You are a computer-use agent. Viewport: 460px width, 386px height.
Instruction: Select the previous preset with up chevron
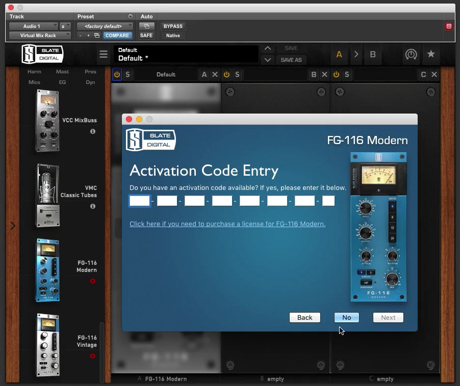(x=268, y=48)
